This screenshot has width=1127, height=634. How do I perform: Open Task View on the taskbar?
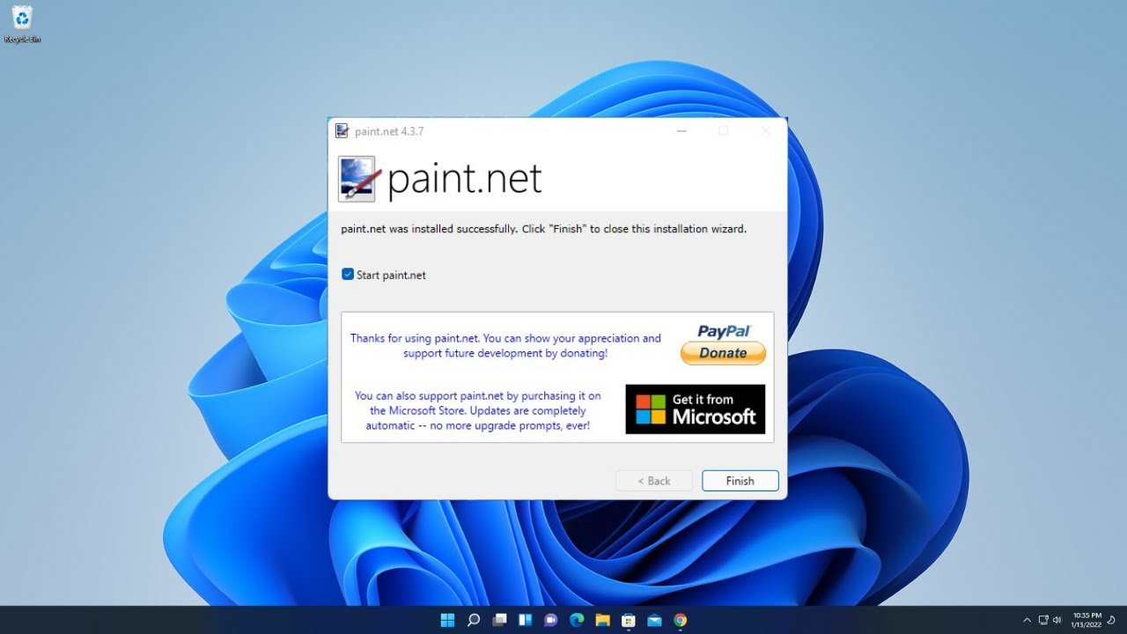tap(499, 620)
